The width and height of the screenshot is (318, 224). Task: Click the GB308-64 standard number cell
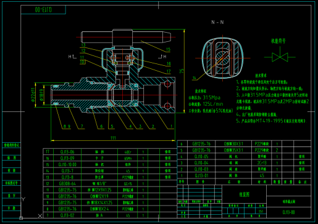click(67, 183)
